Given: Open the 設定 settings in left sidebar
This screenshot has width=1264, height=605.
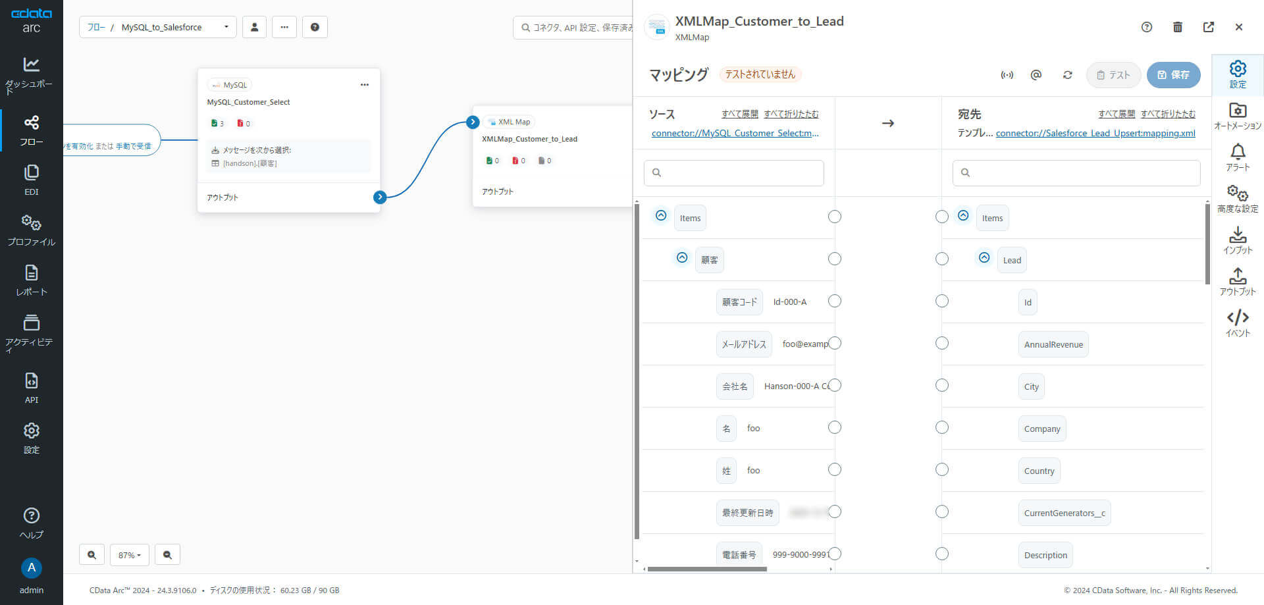Looking at the screenshot, I should 31,438.
